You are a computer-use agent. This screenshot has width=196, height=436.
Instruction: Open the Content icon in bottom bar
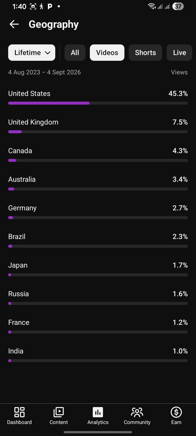pyautogui.click(x=59, y=412)
